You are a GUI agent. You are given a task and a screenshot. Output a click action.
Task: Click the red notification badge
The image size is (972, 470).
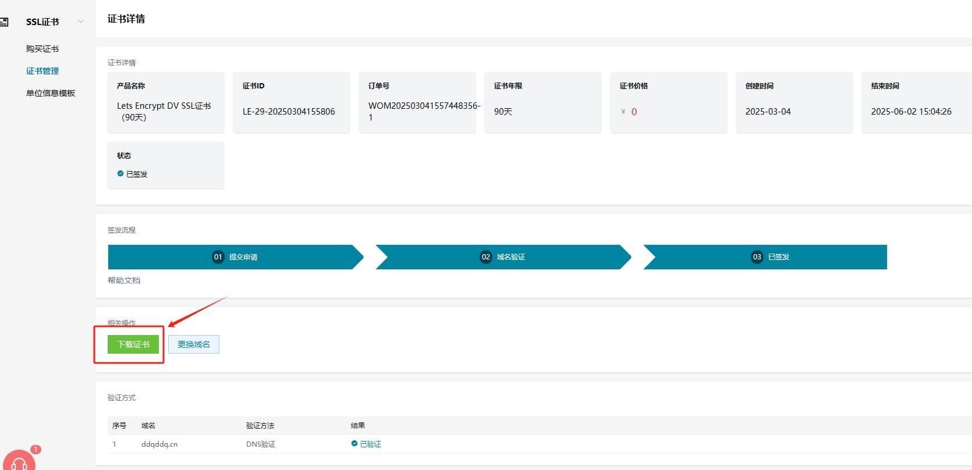(x=36, y=450)
